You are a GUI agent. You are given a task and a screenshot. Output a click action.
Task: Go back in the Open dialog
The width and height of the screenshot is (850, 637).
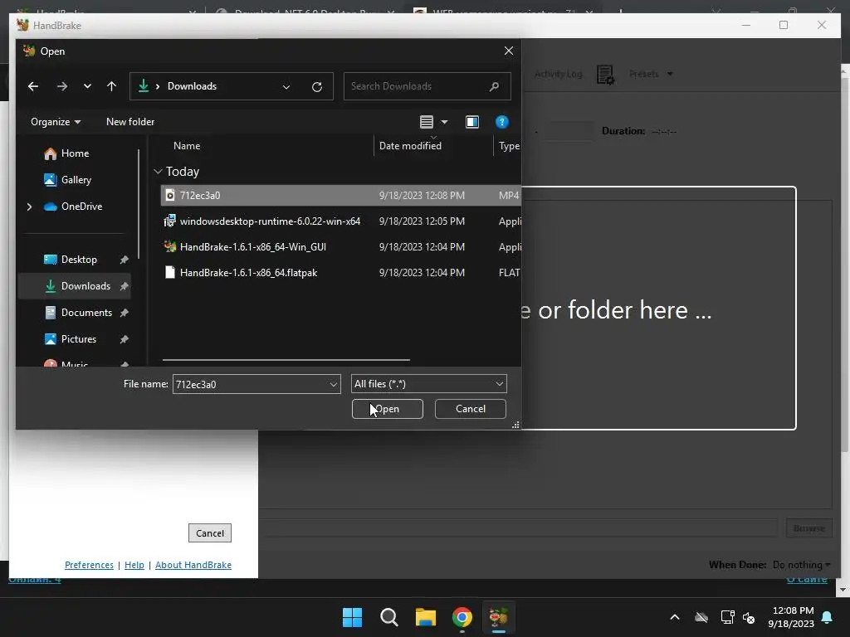33,86
